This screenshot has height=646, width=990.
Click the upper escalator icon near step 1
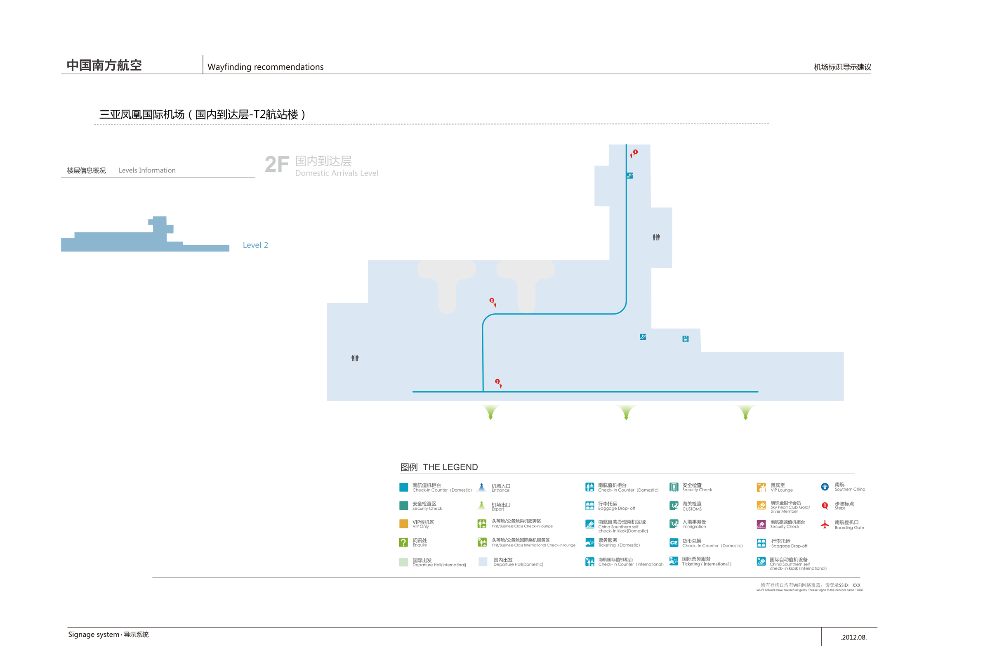point(630,176)
